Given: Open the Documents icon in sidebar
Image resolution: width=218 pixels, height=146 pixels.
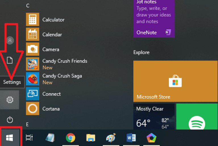Looking at the screenshot, I should (10, 60).
